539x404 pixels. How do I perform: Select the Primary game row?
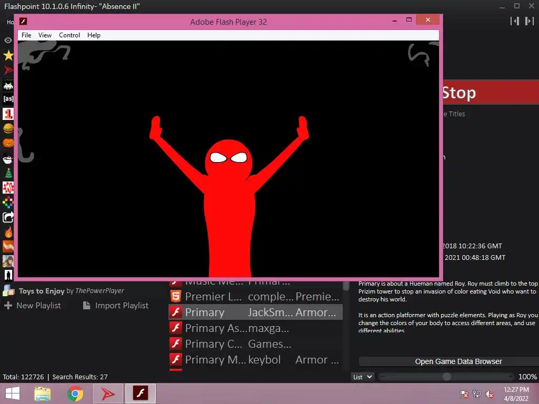(x=255, y=312)
